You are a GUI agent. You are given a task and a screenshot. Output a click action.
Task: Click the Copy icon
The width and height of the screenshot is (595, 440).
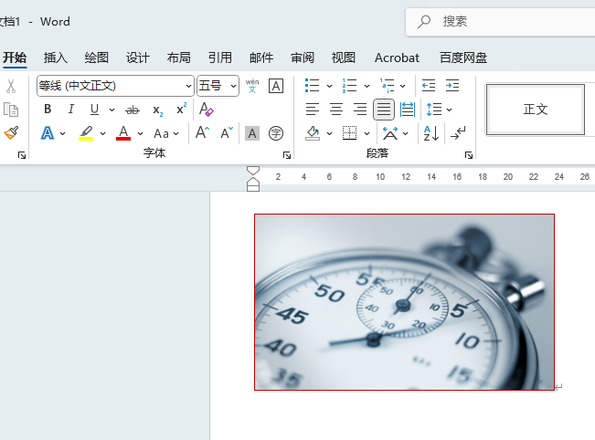pyautogui.click(x=11, y=110)
